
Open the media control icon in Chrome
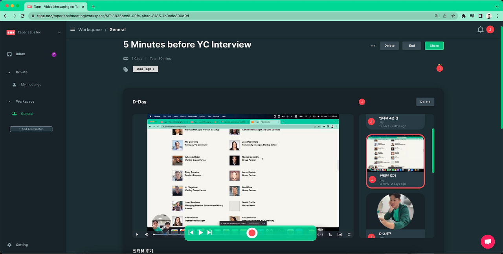(472, 16)
